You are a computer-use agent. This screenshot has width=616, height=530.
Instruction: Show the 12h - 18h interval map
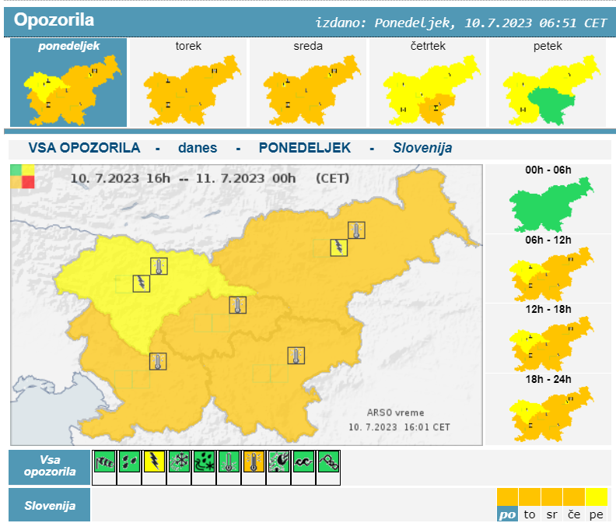click(548, 339)
